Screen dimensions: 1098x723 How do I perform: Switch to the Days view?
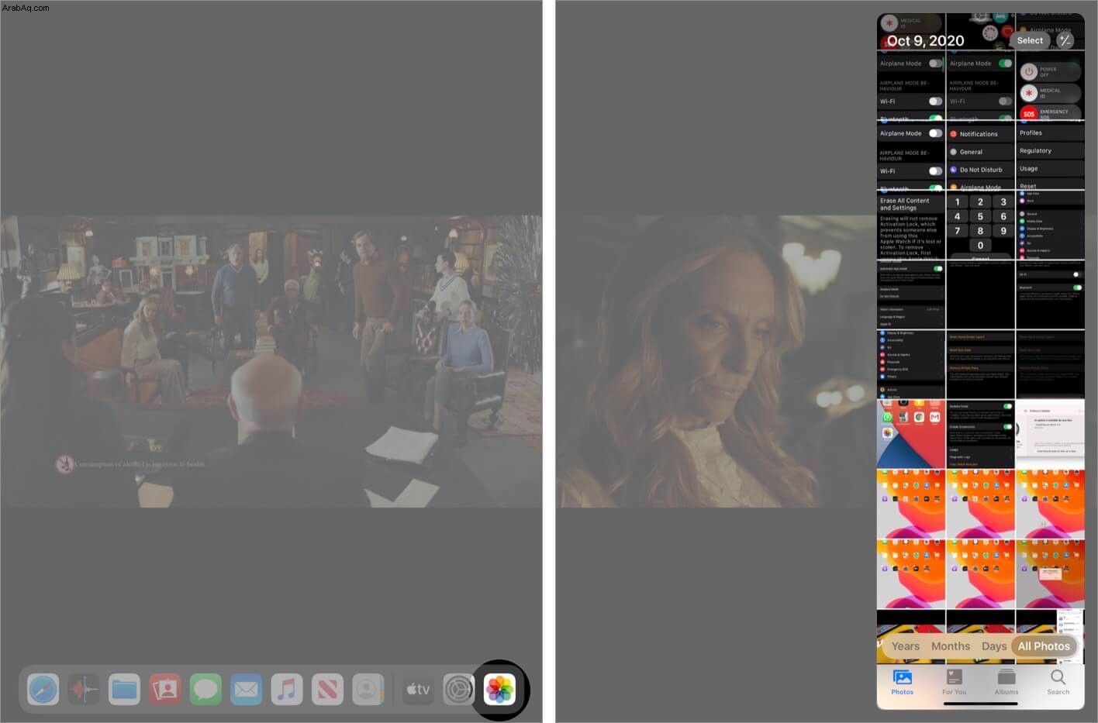pos(994,646)
